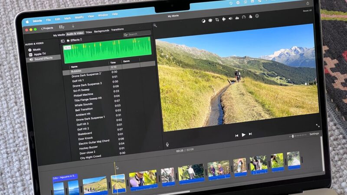347x195 pixels.
Task: Toggle the sidebar list icon beside Effects
Action: [x=62, y=41]
